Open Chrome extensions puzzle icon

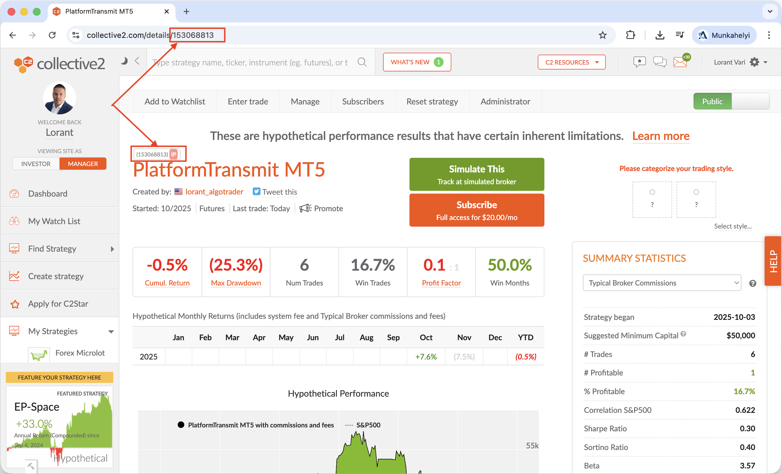tap(630, 35)
